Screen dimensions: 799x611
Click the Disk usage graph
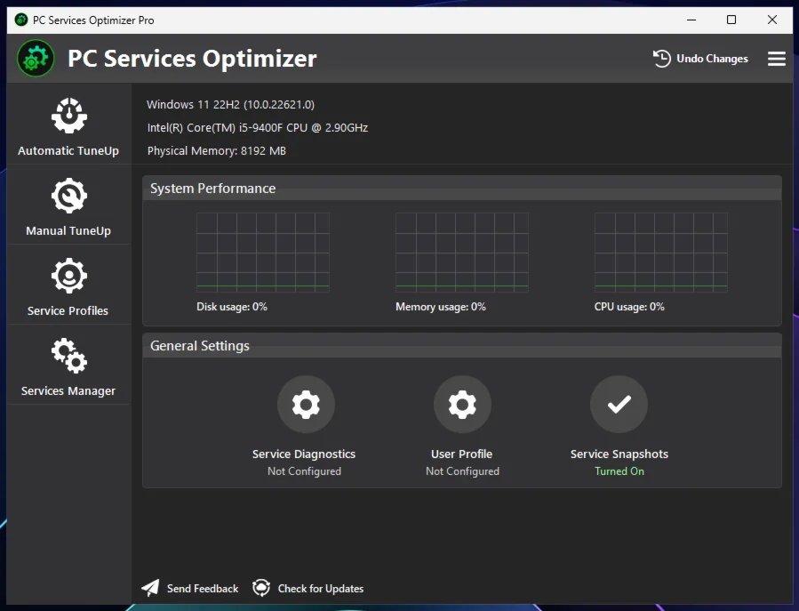[263, 253]
